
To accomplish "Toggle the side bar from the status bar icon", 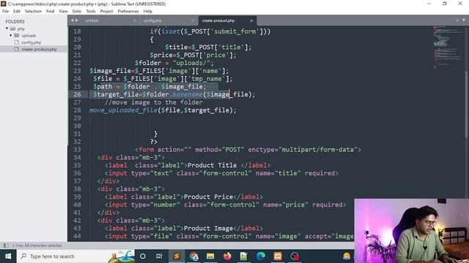I will coord(6,245).
